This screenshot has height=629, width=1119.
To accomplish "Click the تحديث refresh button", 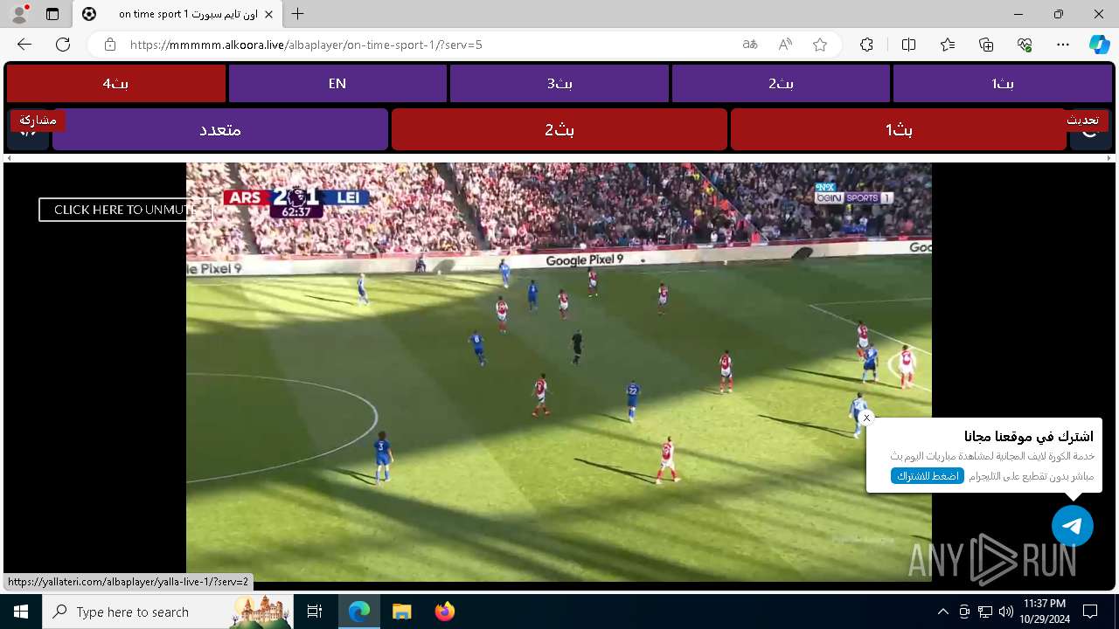I will [x=1082, y=121].
